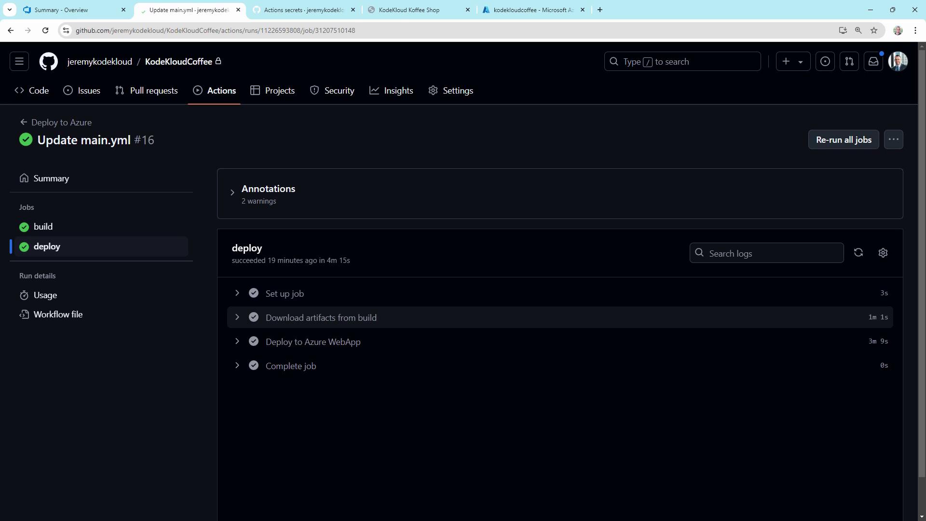This screenshot has width=926, height=521.
Task: Open the browser zoom magnifier icon
Action: 858,30
